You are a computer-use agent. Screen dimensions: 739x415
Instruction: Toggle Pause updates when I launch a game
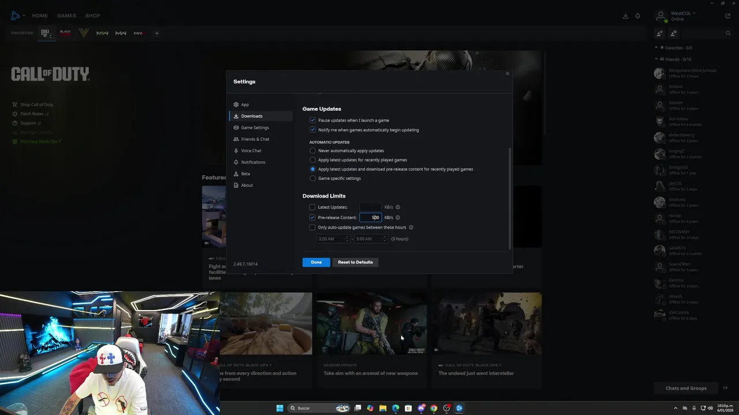pyautogui.click(x=312, y=120)
